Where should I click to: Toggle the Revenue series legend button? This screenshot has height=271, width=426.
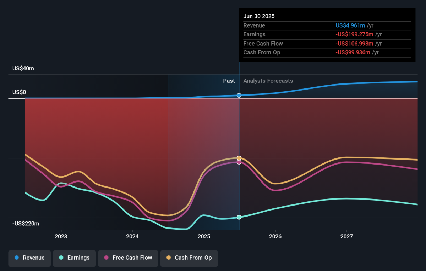pyautogui.click(x=29, y=258)
